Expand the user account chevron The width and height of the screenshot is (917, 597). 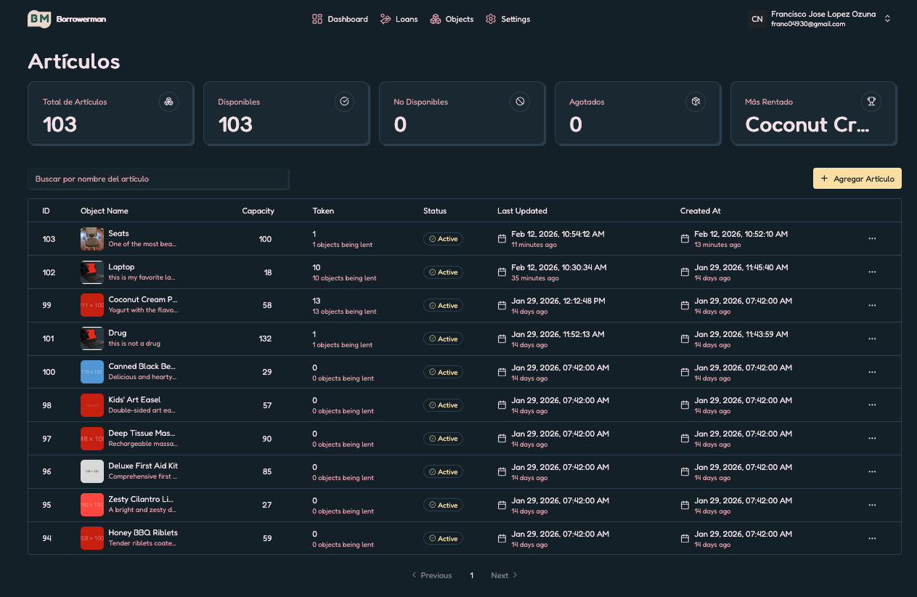click(x=887, y=19)
